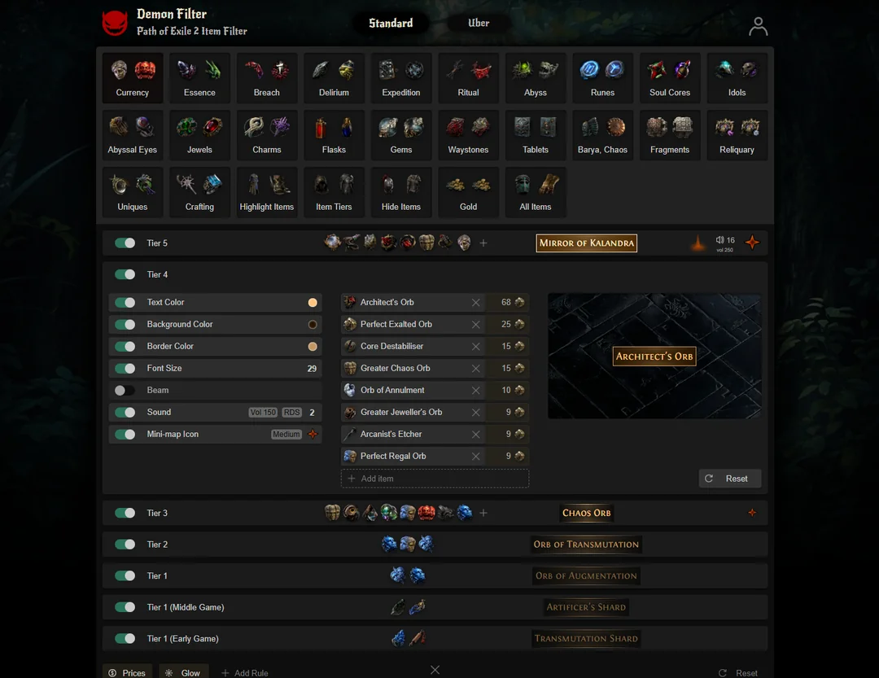The image size is (879, 678).
Task: Open the All Items category
Action: point(536,192)
